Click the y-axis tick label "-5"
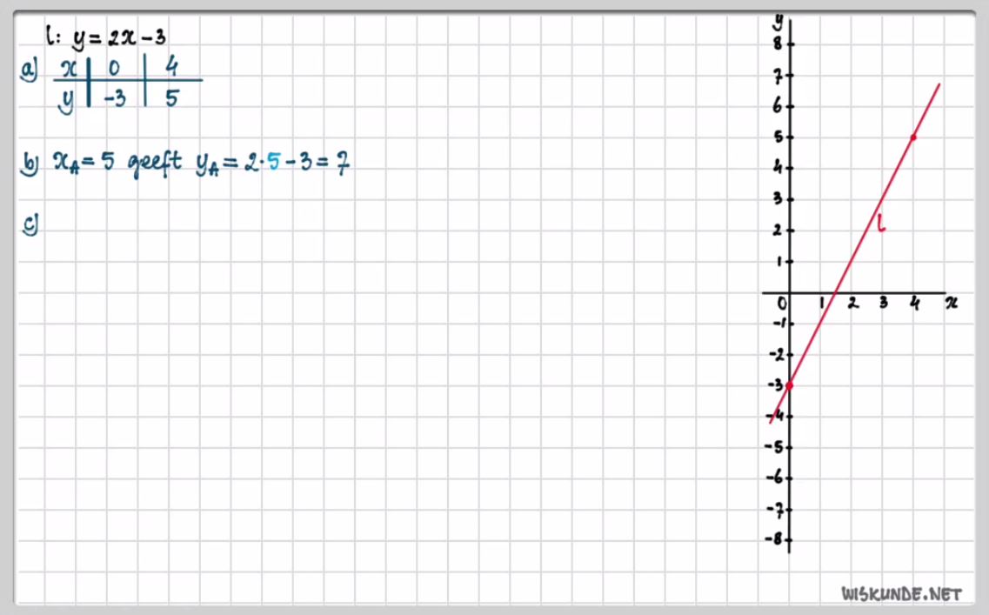 point(774,447)
